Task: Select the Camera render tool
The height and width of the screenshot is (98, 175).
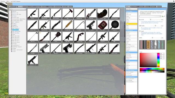Action: (x=132, y=62)
